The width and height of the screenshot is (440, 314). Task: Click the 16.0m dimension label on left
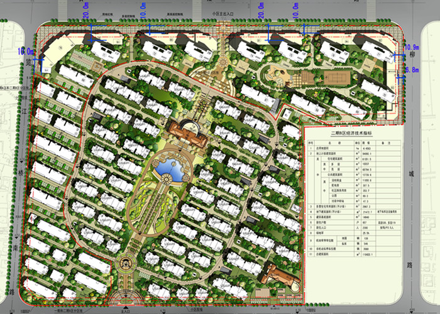[26, 50]
